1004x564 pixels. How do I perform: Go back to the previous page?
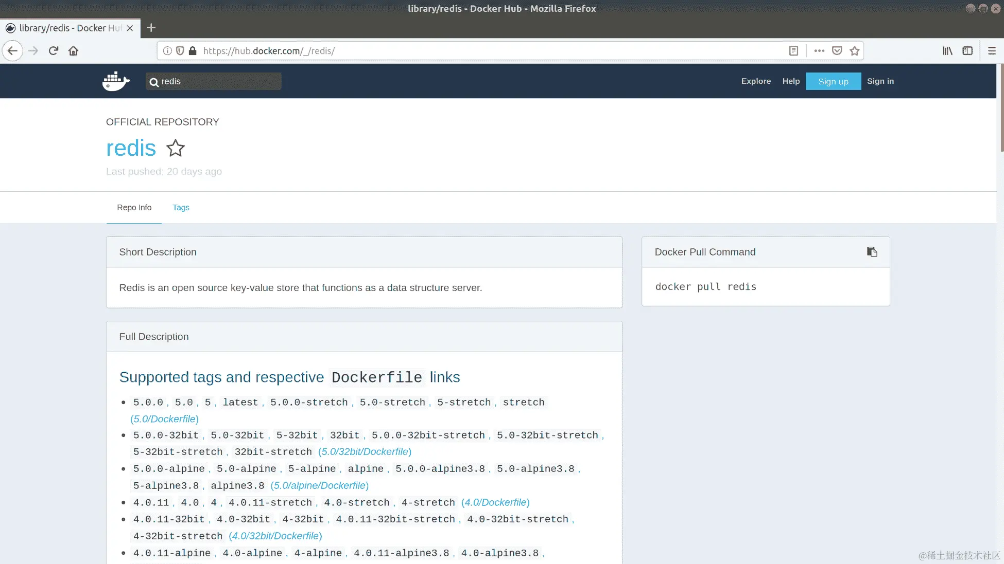13,51
